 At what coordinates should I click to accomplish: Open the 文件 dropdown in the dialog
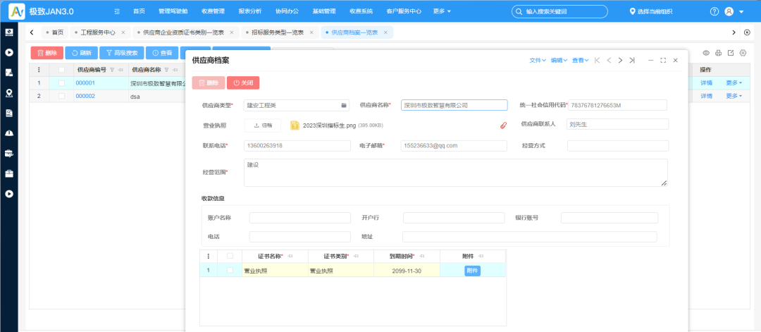538,60
